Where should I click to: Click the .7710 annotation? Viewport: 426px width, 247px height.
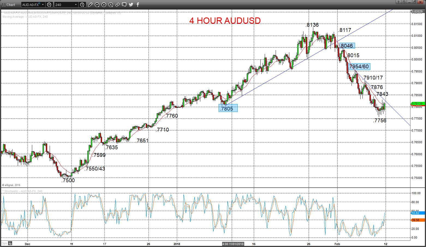coord(162,130)
